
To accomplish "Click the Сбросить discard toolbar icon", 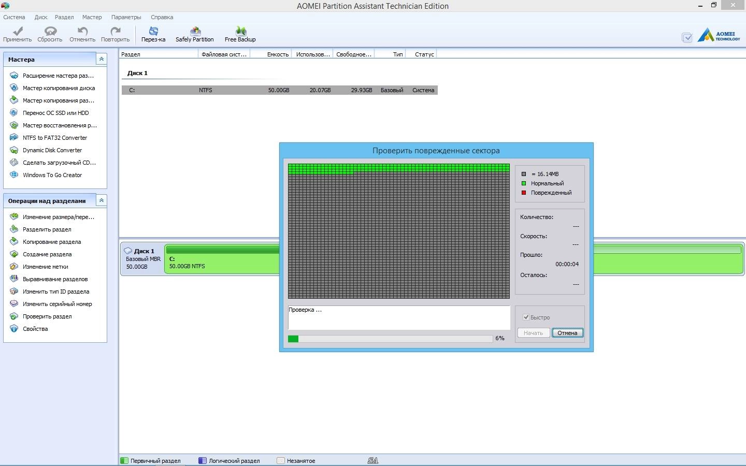I will click(x=50, y=31).
